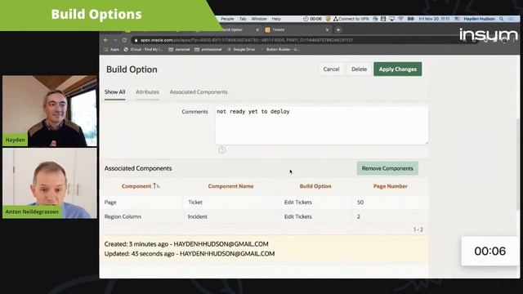Click the sort arrow icon beside Component
This screenshot has width=523, height=294.
(x=156, y=186)
